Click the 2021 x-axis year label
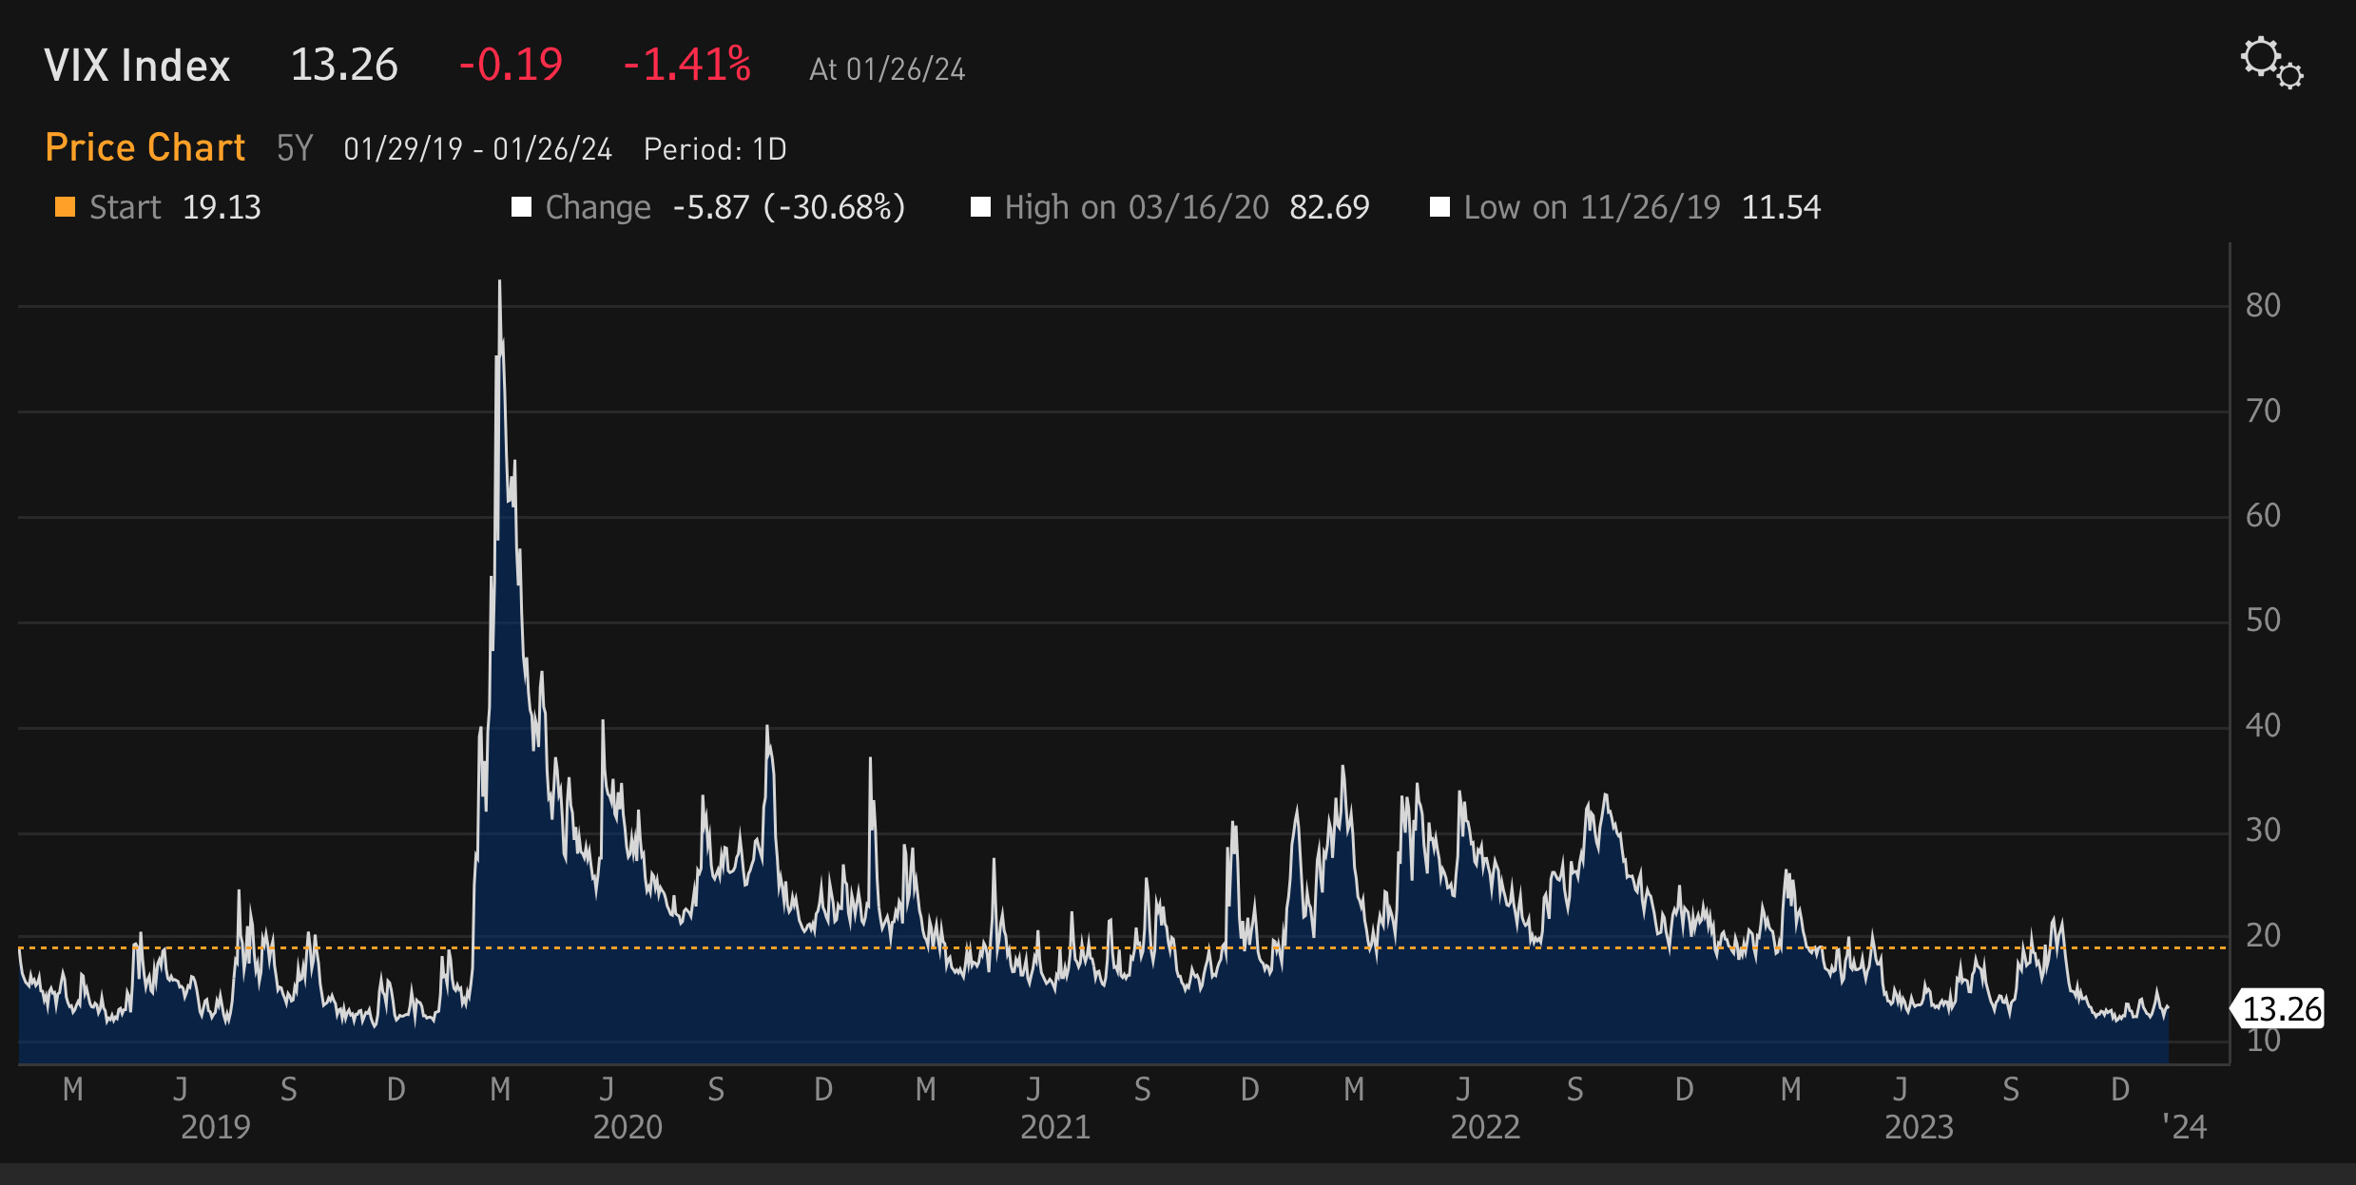The height and width of the screenshot is (1185, 2356). 1055,1127
